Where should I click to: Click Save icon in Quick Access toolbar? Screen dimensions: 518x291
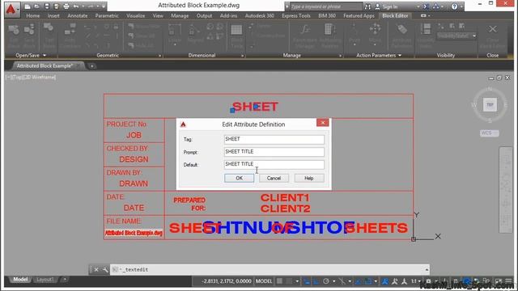coord(47,6)
